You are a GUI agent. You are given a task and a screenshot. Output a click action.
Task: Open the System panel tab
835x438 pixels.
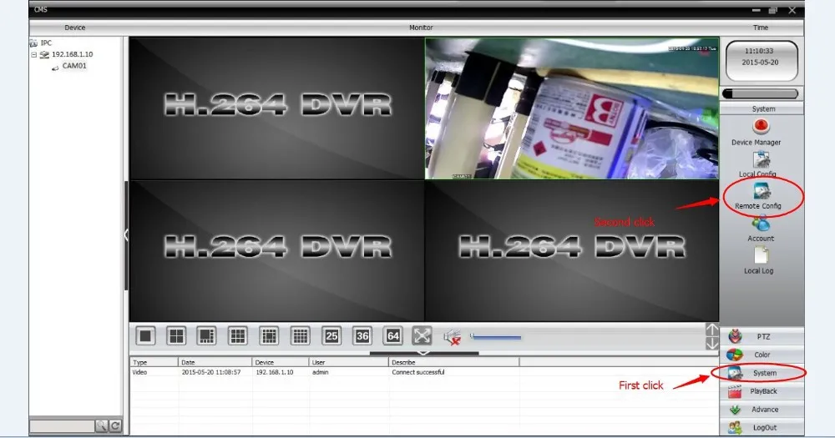coord(762,373)
